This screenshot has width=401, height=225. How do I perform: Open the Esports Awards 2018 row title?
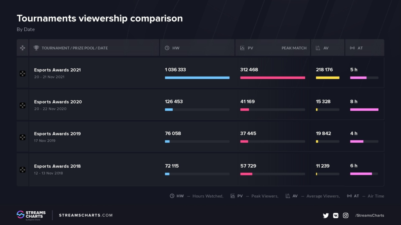tap(58, 166)
